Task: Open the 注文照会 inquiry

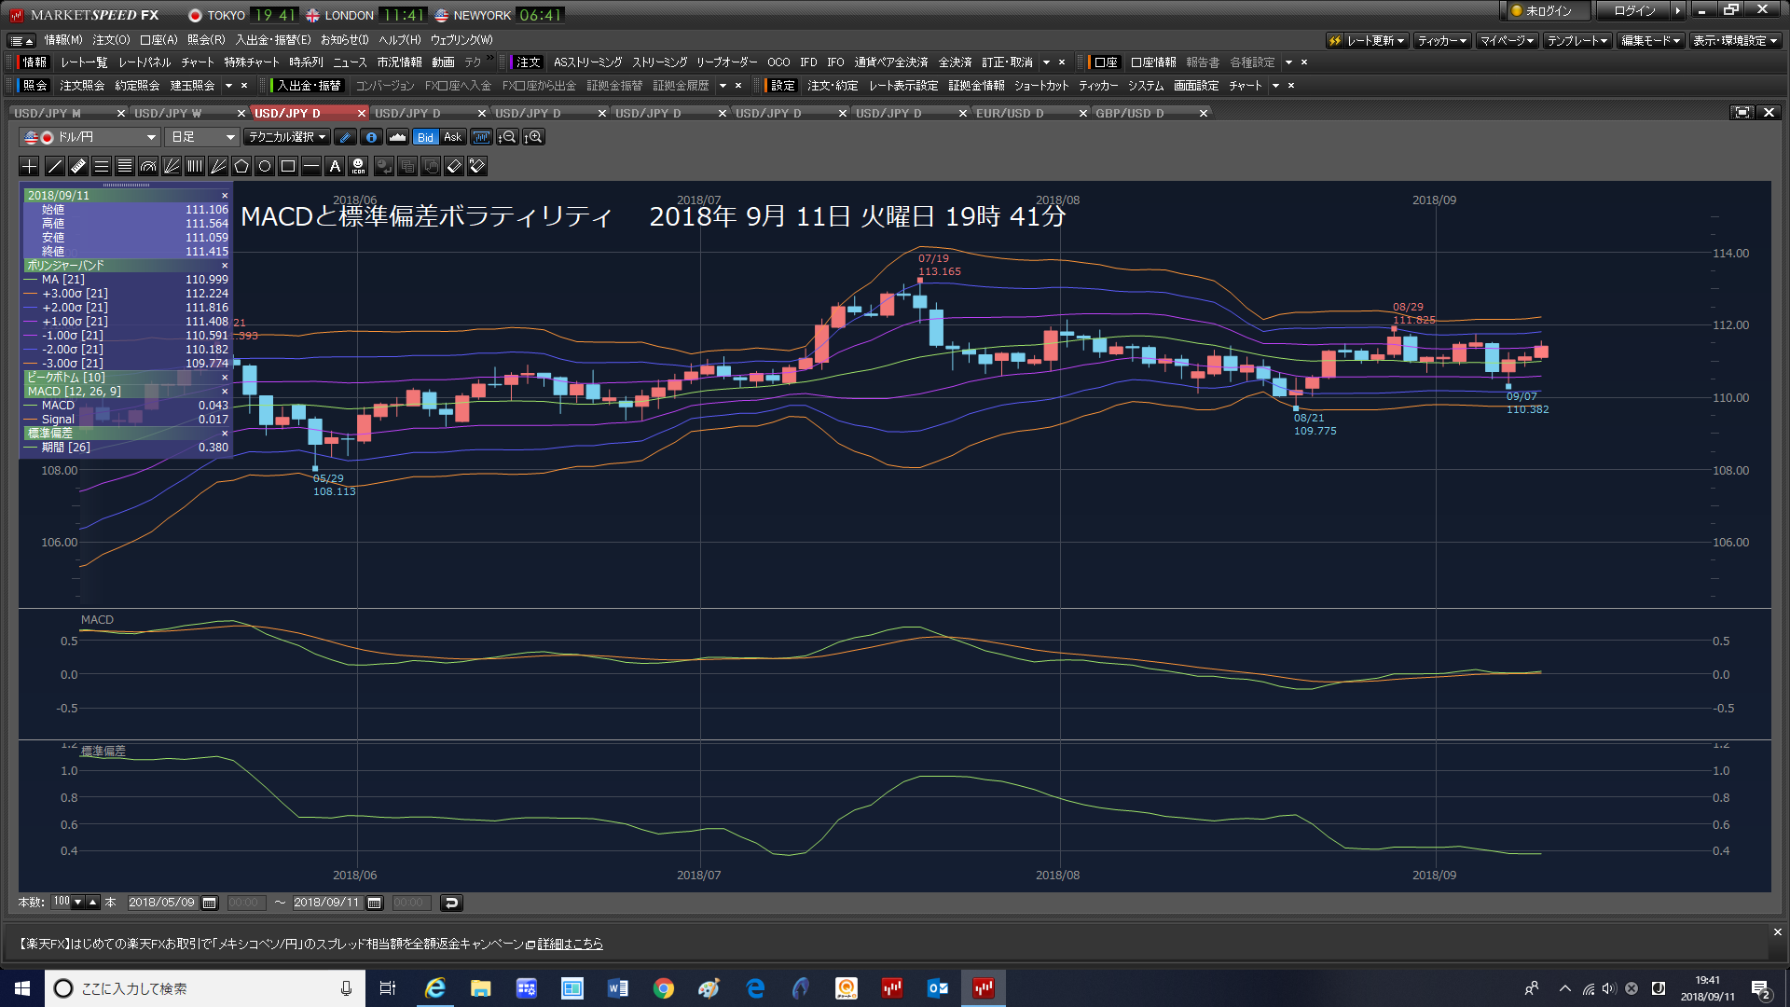Action: point(82,86)
